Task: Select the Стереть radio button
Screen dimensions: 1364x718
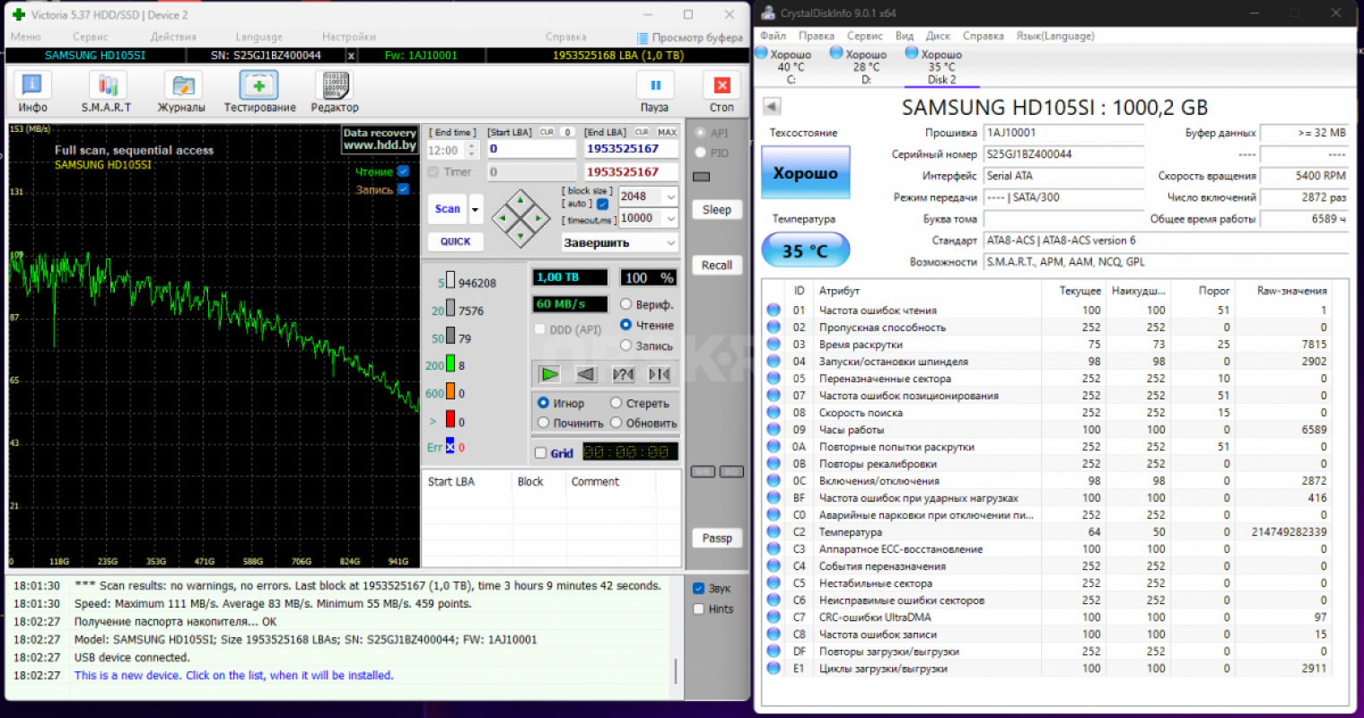Action: pyautogui.click(x=616, y=403)
